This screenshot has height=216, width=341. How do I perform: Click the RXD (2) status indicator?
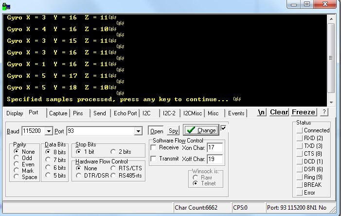pyautogui.click(x=300, y=138)
